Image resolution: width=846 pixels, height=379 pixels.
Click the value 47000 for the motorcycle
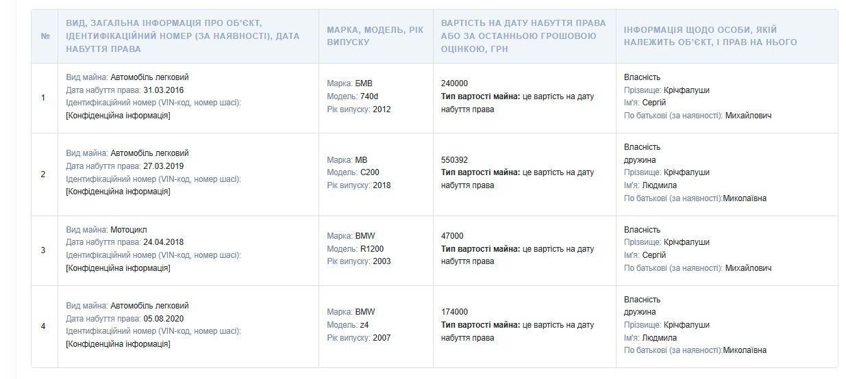452,236
